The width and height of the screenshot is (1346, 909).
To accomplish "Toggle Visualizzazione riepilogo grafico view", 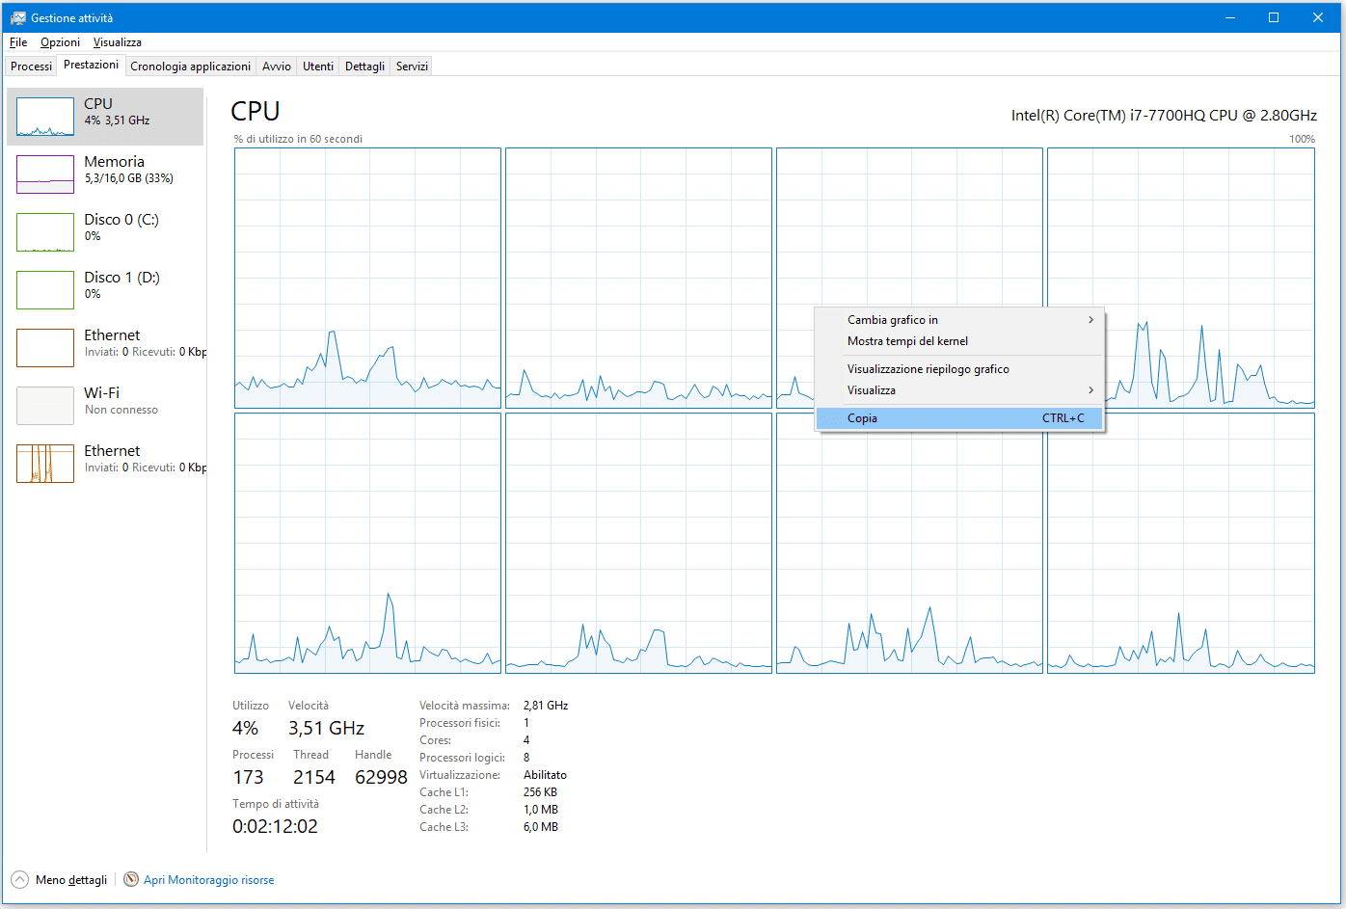I will (928, 369).
